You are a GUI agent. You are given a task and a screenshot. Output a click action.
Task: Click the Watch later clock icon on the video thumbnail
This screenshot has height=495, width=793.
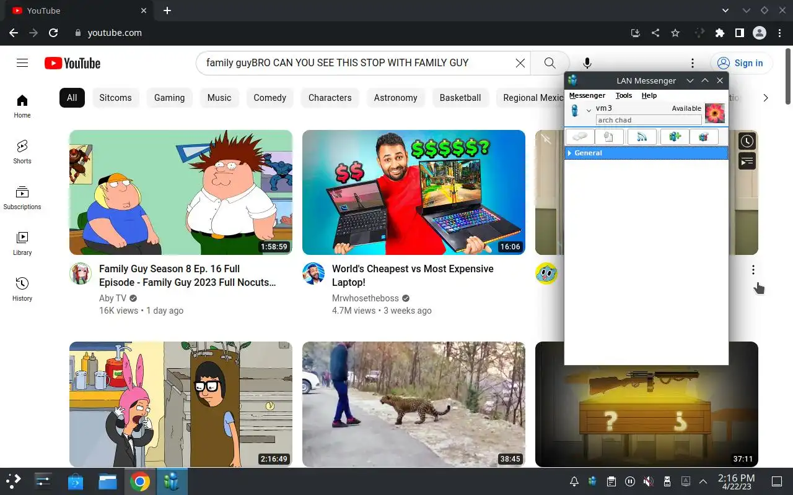click(747, 141)
